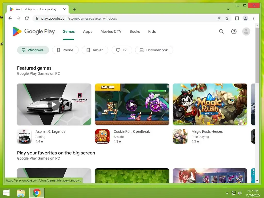Click the Arcade genre under Cookie Run
This screenshot has width=264, height=198.
point(119,137)
